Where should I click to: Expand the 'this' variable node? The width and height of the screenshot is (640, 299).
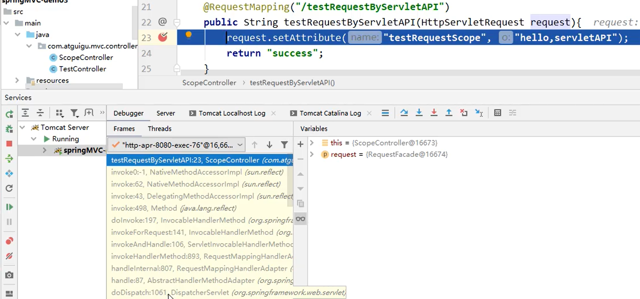(312, 143)
